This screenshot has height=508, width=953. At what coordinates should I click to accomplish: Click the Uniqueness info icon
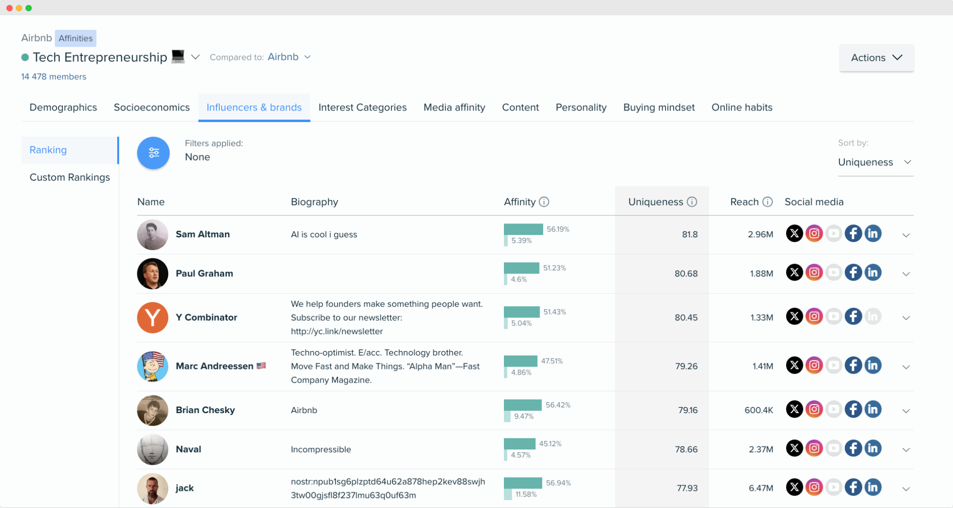click(x=692, y=202)
